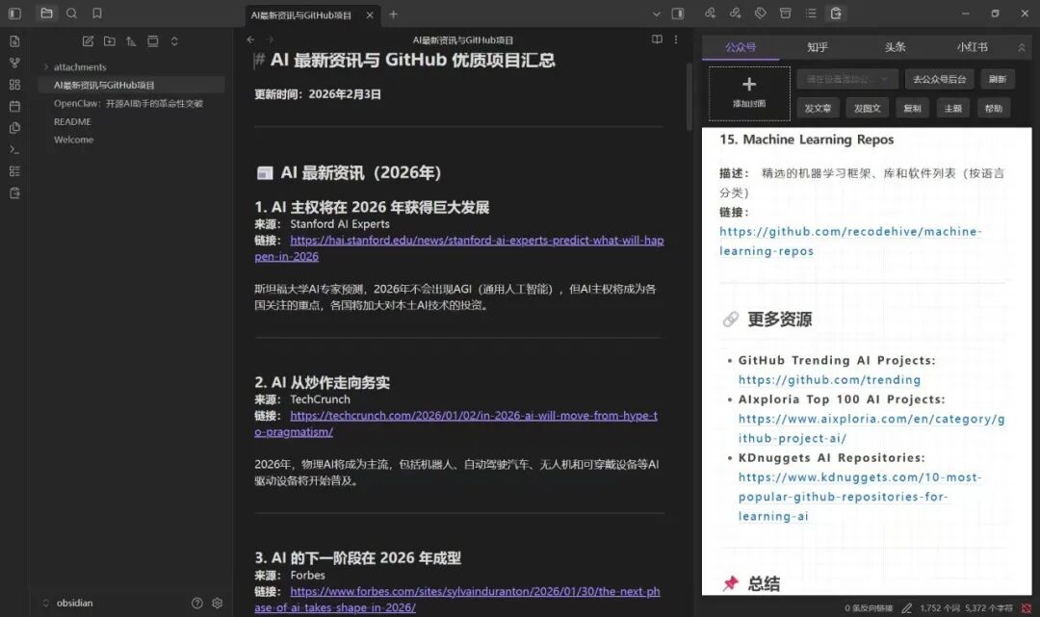Switch to the 知乎 tab
The height and width of the screenshot is (617, 1040).
(818, 46)
